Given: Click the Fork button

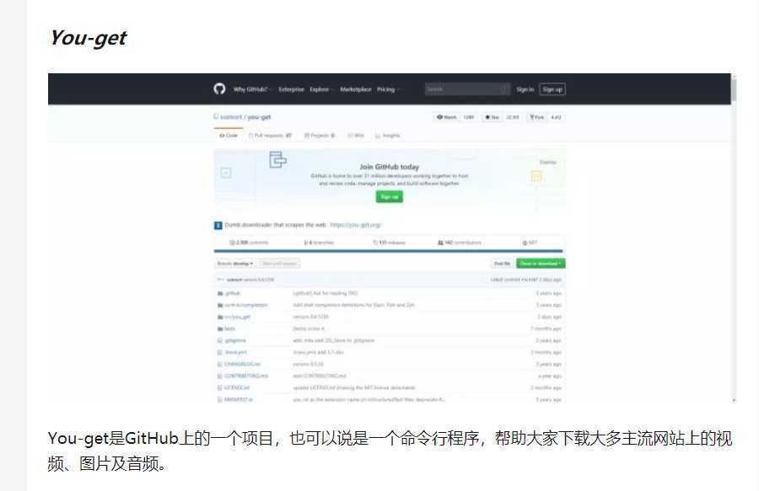Looking at the screenshot, I should tap(537, 117).
